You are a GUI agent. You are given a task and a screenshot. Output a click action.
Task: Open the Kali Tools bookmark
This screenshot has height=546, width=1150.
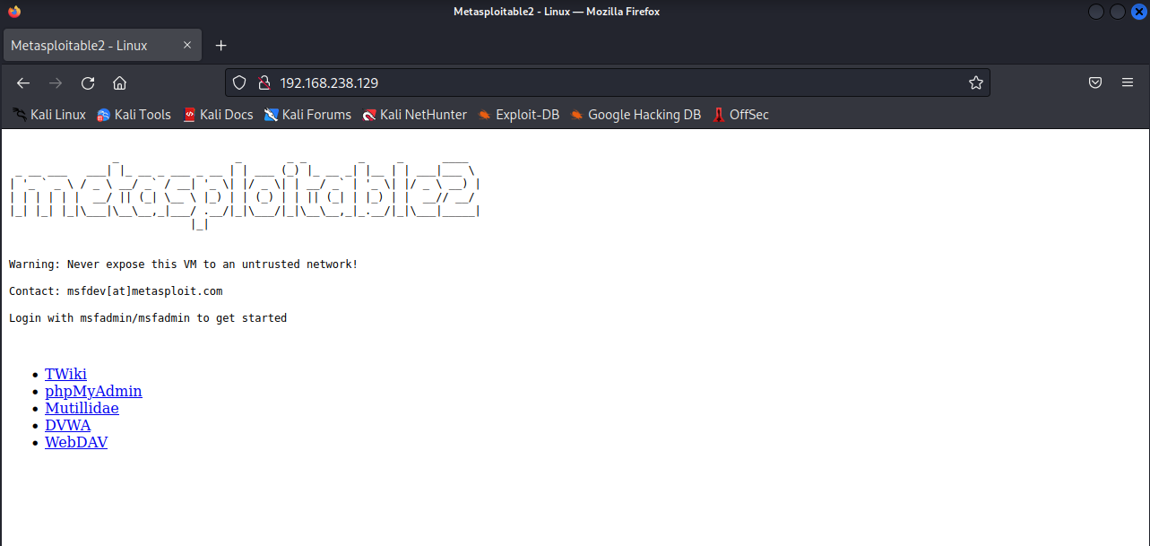134,115
